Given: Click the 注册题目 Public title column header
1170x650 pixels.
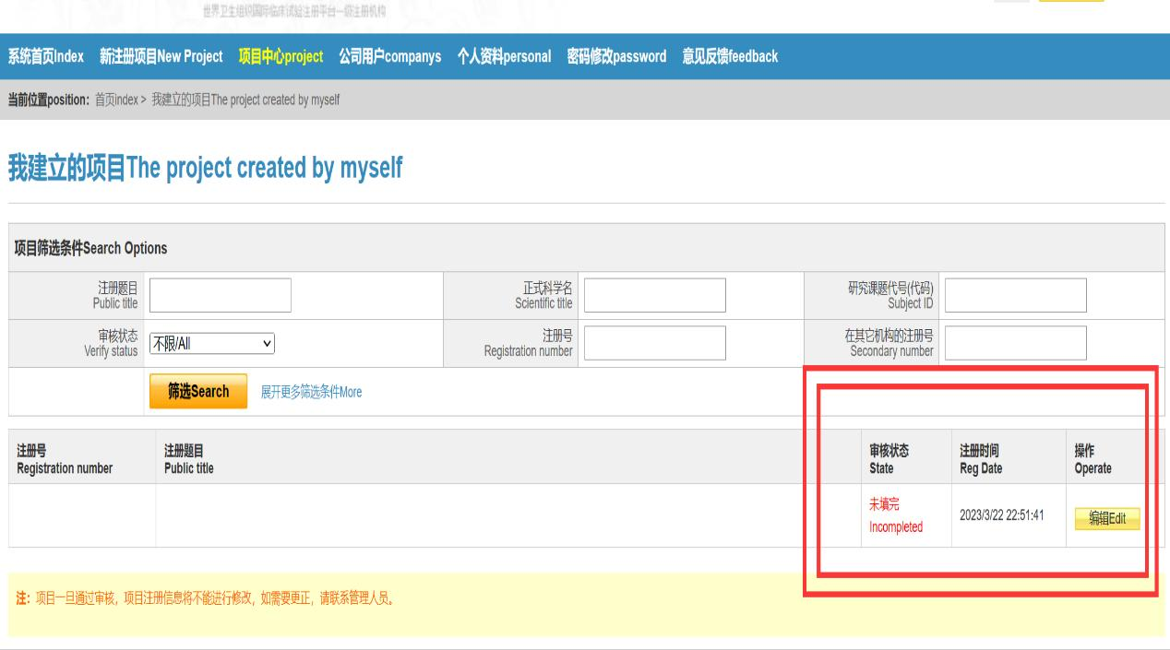Looking at the screenshot, I should 188,458.
